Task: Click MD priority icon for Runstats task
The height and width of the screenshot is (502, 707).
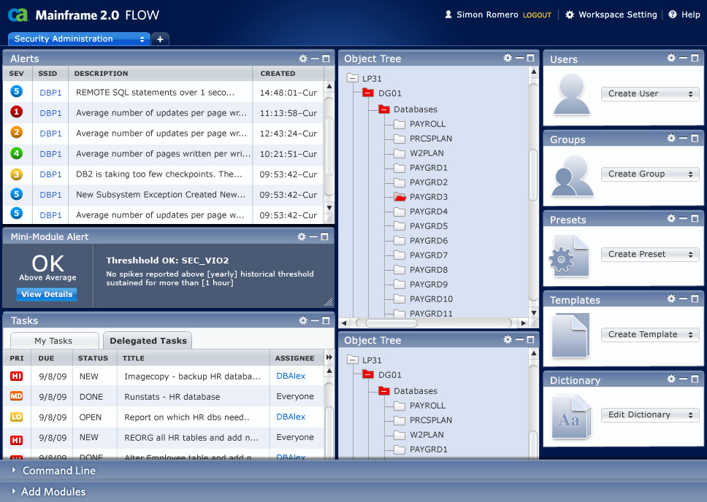Action: [17, 396]
